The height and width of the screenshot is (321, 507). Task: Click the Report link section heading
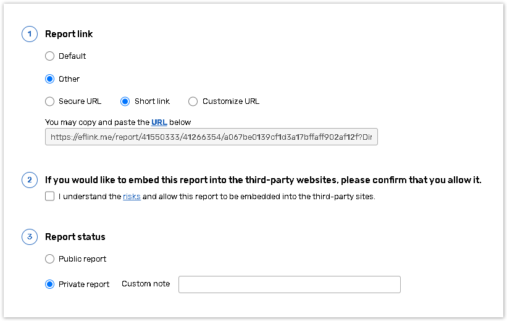click(x=69, y=34)
